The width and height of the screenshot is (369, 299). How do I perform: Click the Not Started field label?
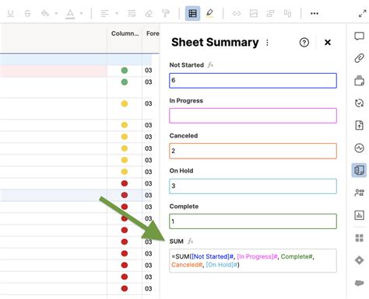[x=186, y=65]
